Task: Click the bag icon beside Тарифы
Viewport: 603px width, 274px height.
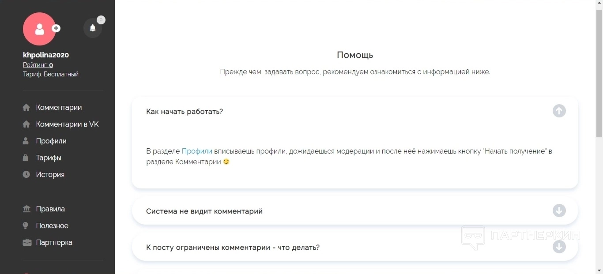Action: coord(26,158)
